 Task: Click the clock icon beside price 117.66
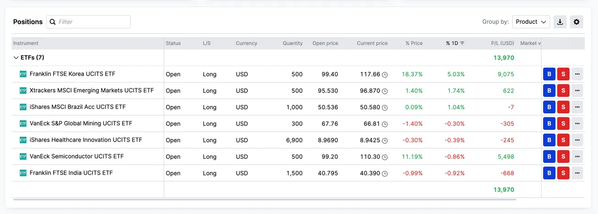click(x=385, y=75)
